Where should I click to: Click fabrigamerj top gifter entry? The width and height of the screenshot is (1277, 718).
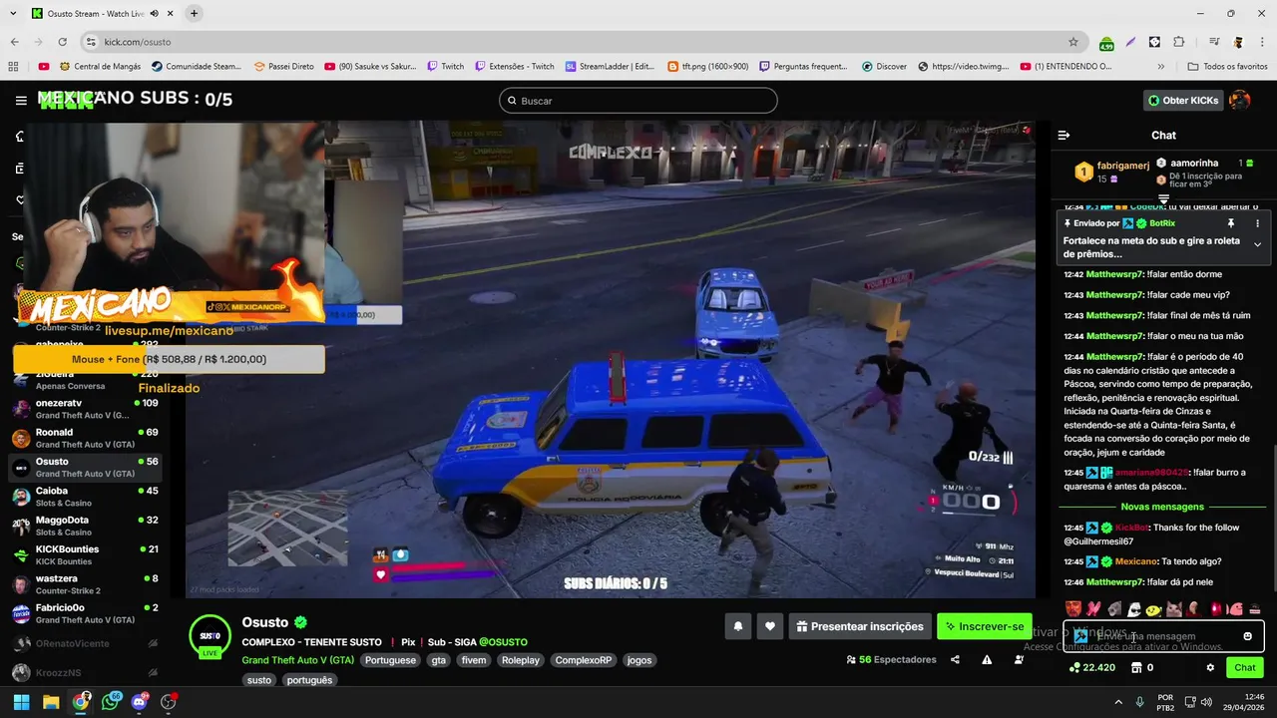click(1113, 171)
